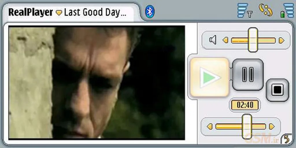Click the seek bar rewind left arrow

click(210, 127)
